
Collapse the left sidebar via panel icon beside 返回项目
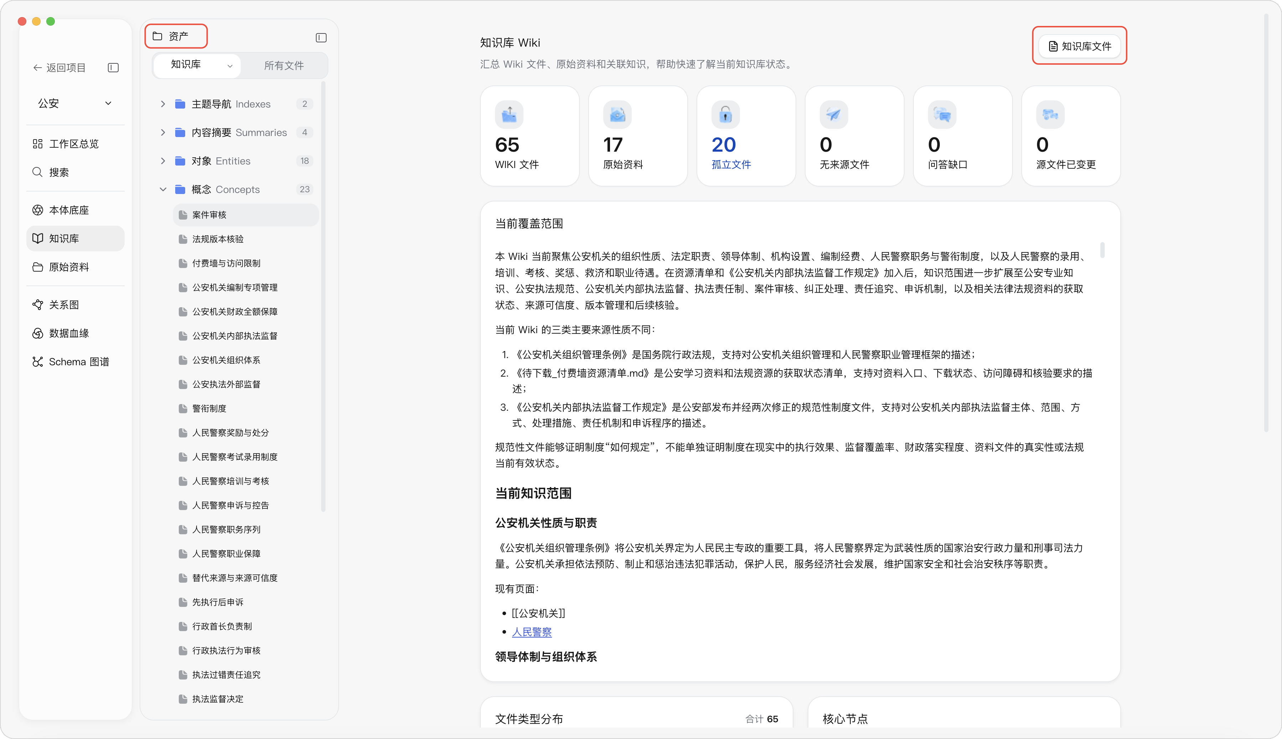tap(113, 68)
